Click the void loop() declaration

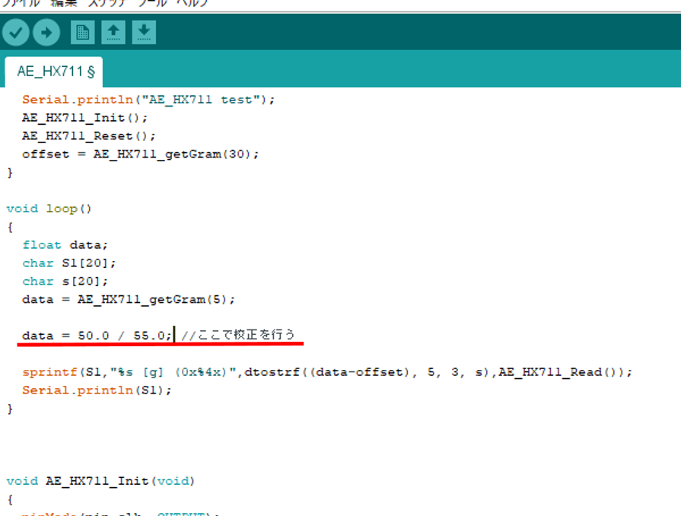[49, 209]
